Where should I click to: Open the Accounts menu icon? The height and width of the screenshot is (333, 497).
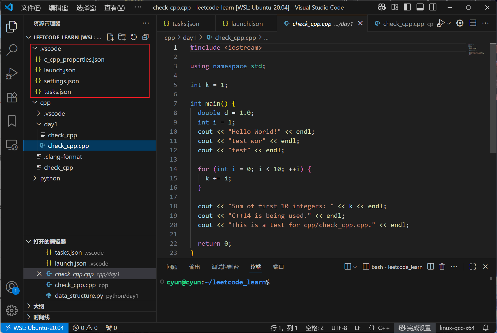coord(11,287)
